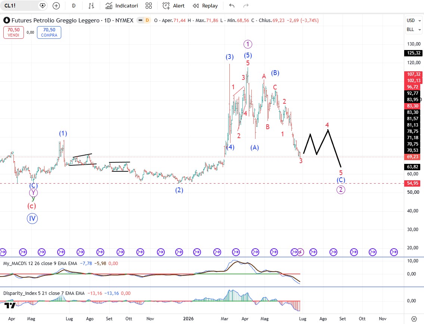Click the red VENDI 70,50 button
The image size is (424, 324).
click(x=13, y=32)
